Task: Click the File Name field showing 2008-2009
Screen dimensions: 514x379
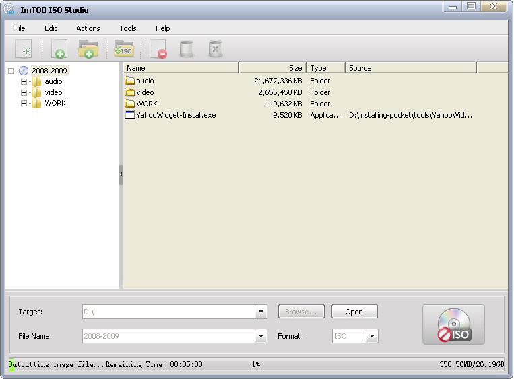Action: 168,336
